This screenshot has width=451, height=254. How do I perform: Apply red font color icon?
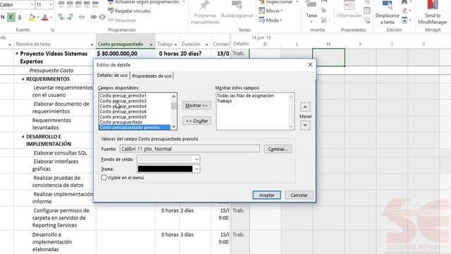[x=45, y=18]
